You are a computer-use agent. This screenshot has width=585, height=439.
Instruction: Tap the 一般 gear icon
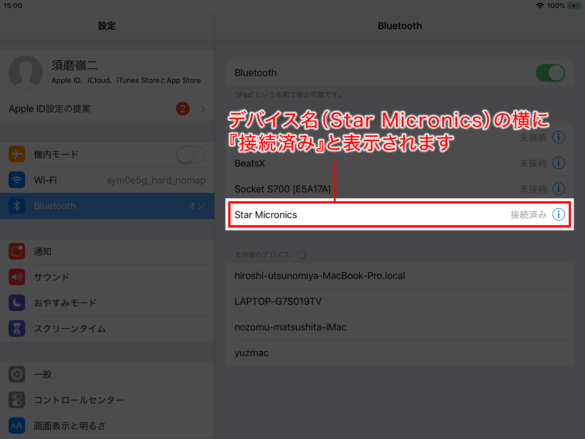point(17,374)
